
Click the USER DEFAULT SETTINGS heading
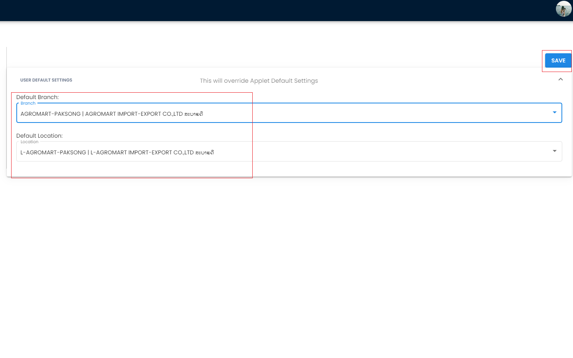[46, 80]
